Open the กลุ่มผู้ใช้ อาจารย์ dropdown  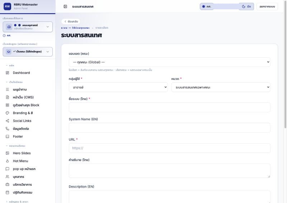(118, 87)
